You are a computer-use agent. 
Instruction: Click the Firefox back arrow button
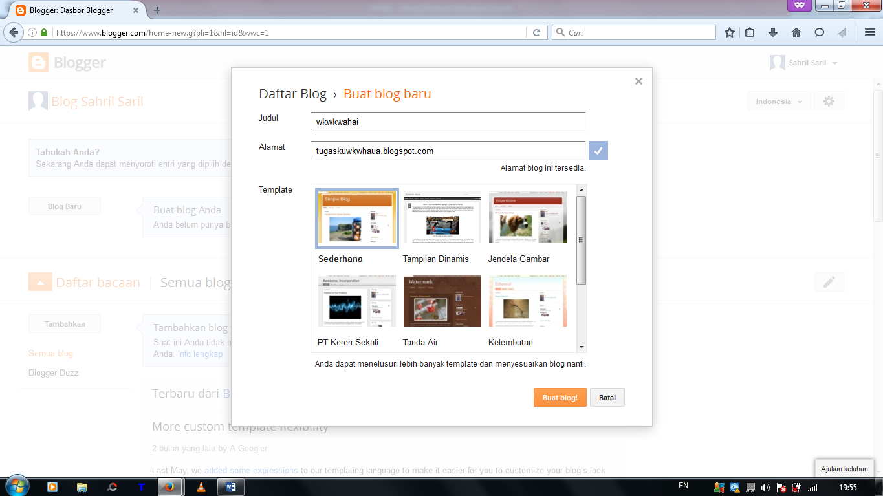click(x=13, y=32)
